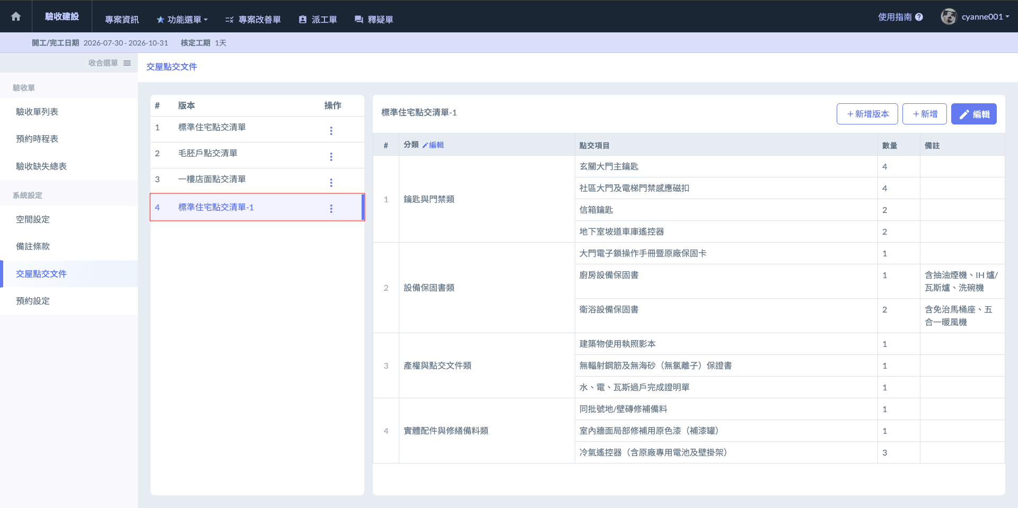Click the 備註 column header
The height and width of the screenshot is (508, 1018).
tap(932, 145)
